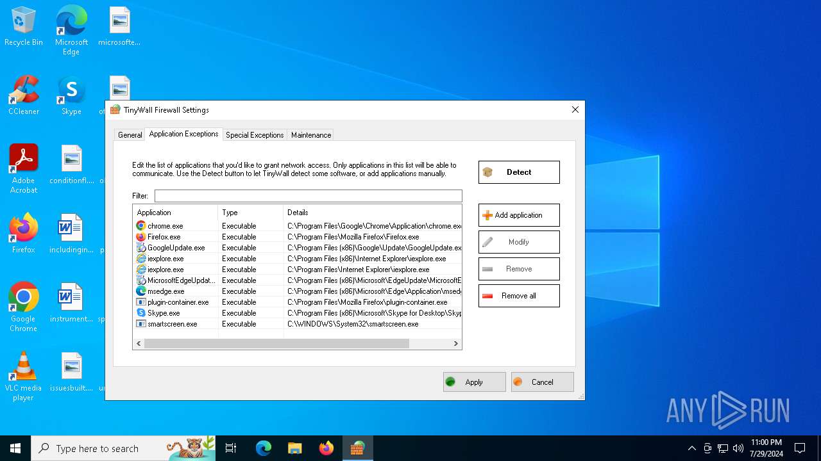Open instrument... Word document on desktop
This screenshot has height=461, width=821.
[x=71, y=303]
